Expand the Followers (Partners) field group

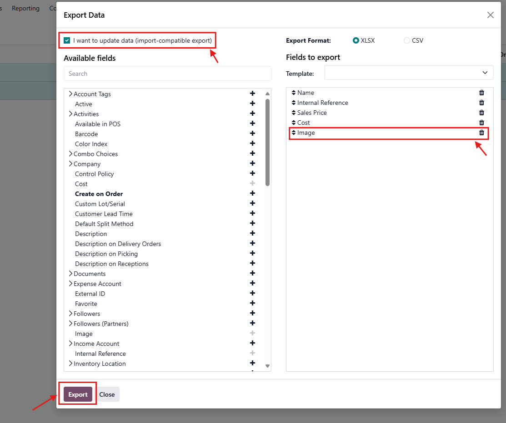[70, 324]
